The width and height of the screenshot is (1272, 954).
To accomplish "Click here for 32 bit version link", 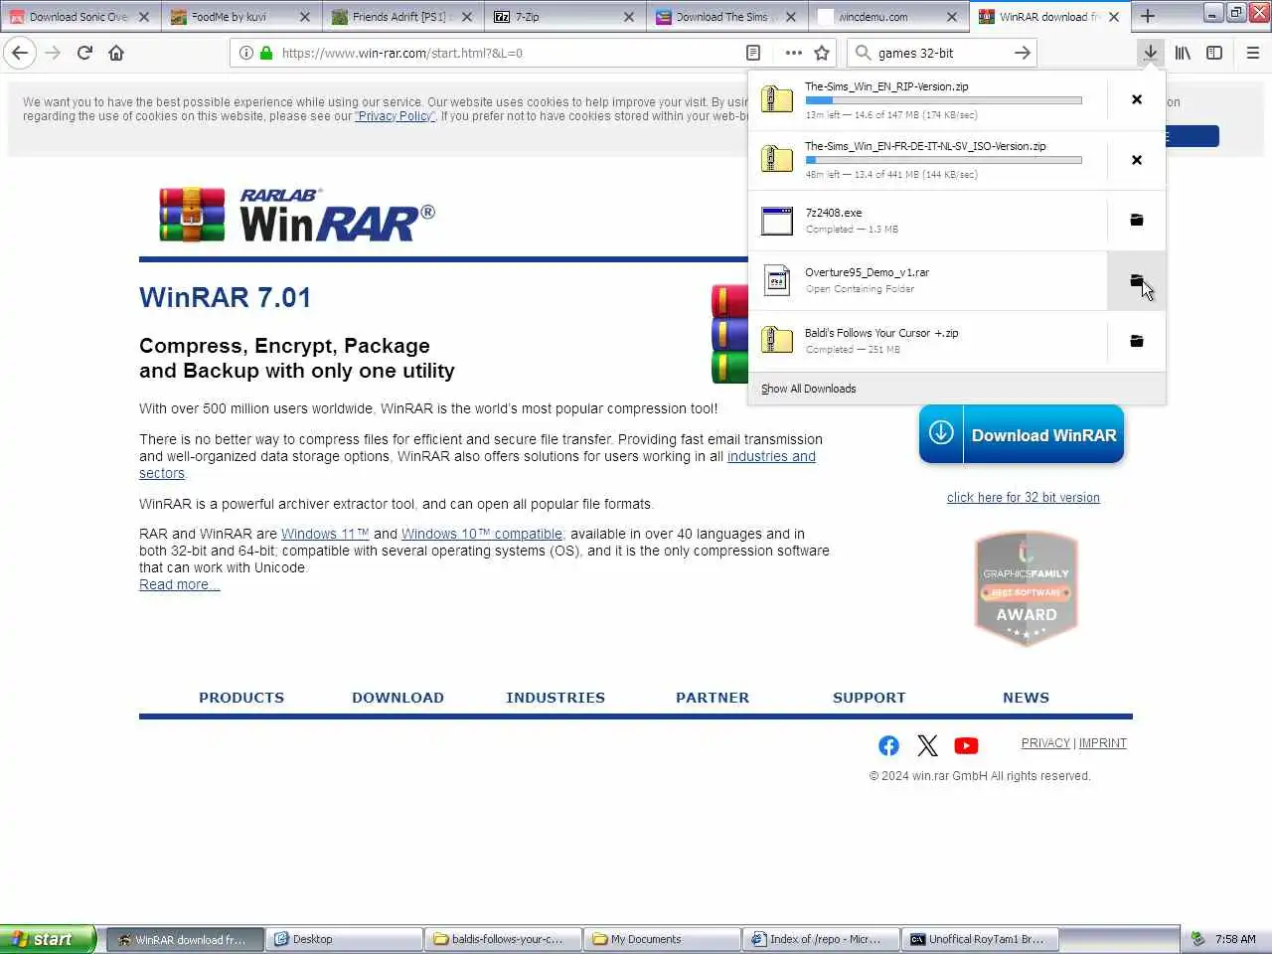I will pyautogui.click(x=1024, y=497).
